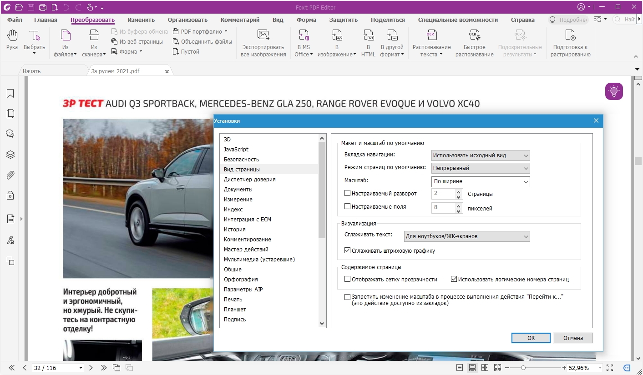
Task: Click Отмена to cancel dialog
Action: point(573,338)
